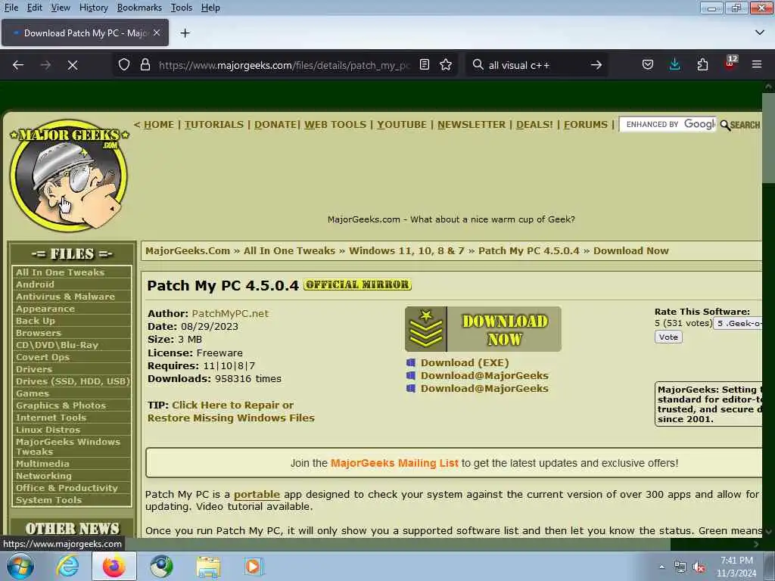This screenshot has width=775, height=581.
Task: Click the all visual c++ search box
Action: pos(537,65)
